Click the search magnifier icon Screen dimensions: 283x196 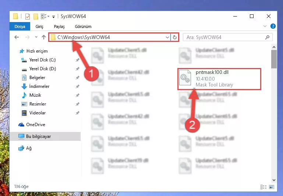267,38
